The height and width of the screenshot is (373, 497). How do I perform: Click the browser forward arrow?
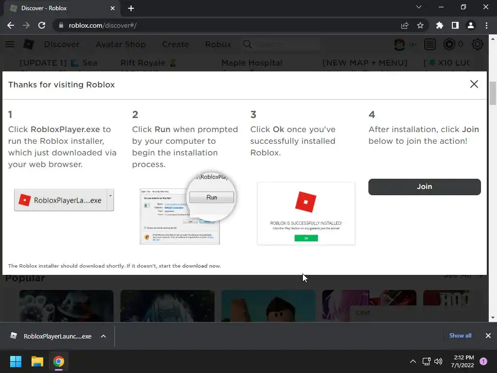(26, 25)
